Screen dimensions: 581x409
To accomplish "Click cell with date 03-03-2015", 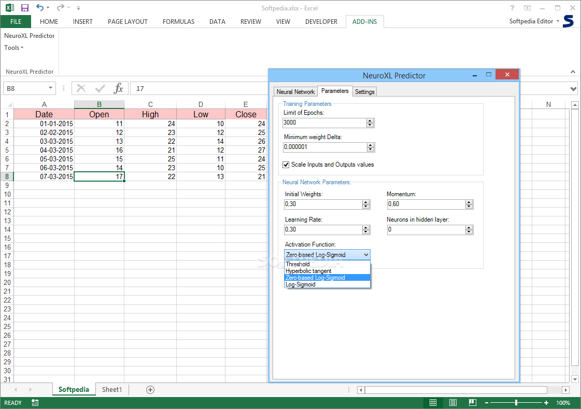I will coord(44,141).
